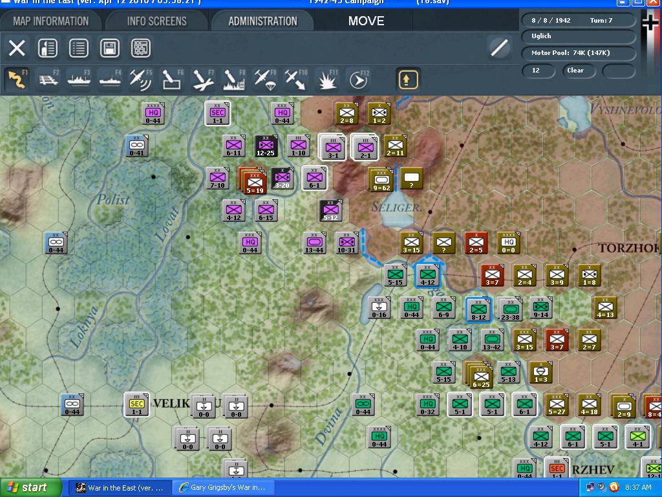The width and height of the screenshot is (662, 497).
Task: Click the yellow up-arrow button in toolbar
Action: [407, 80]
